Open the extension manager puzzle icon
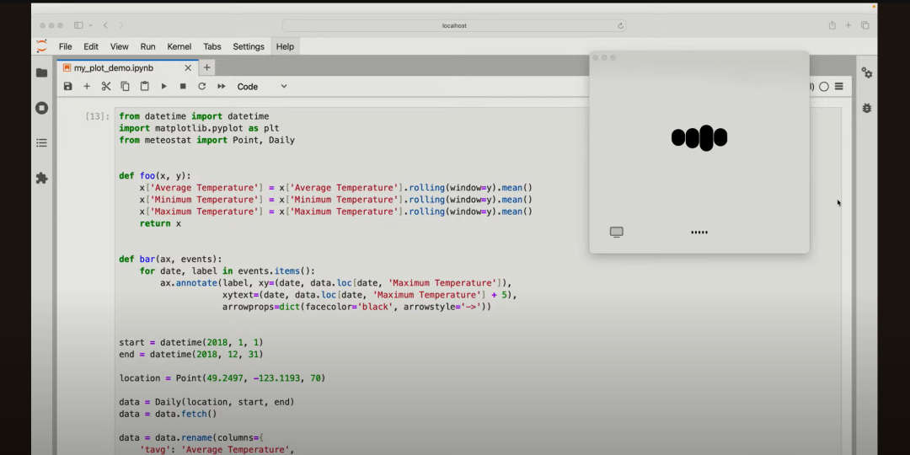 (41, 179)
